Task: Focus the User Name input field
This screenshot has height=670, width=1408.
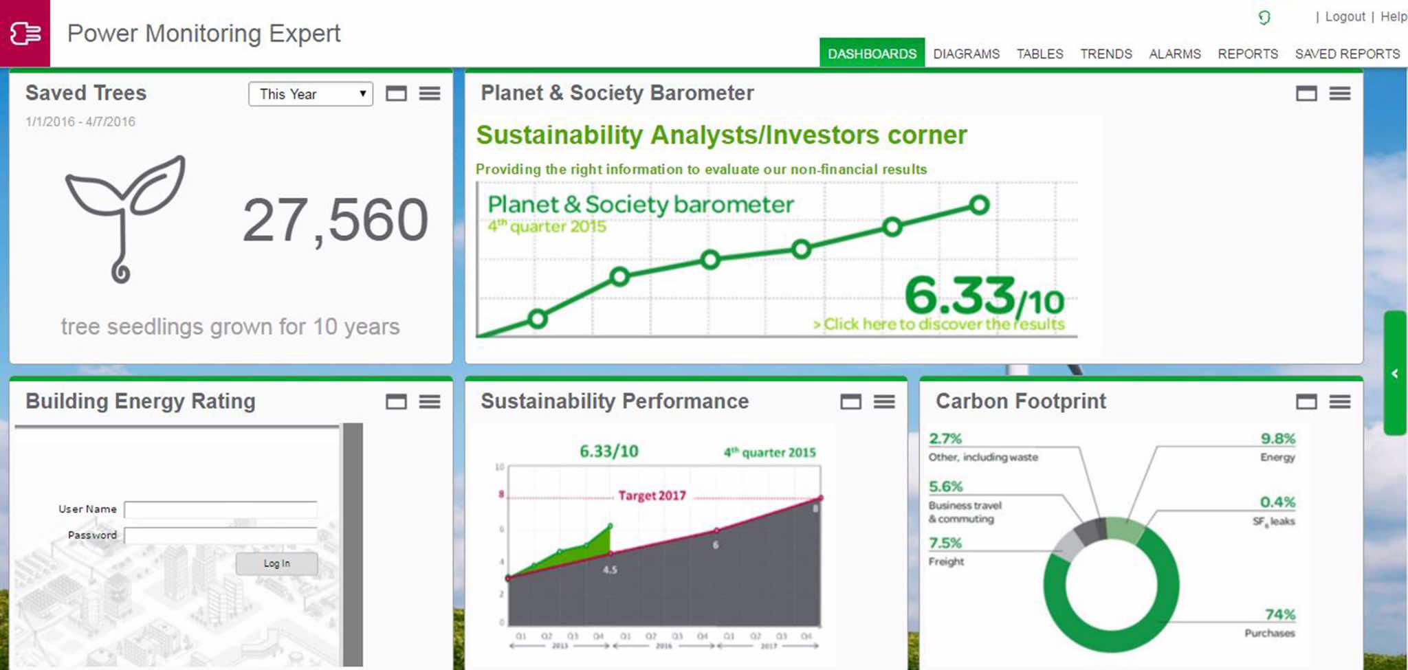Action: pyautogui.click(x=221, y=509)
